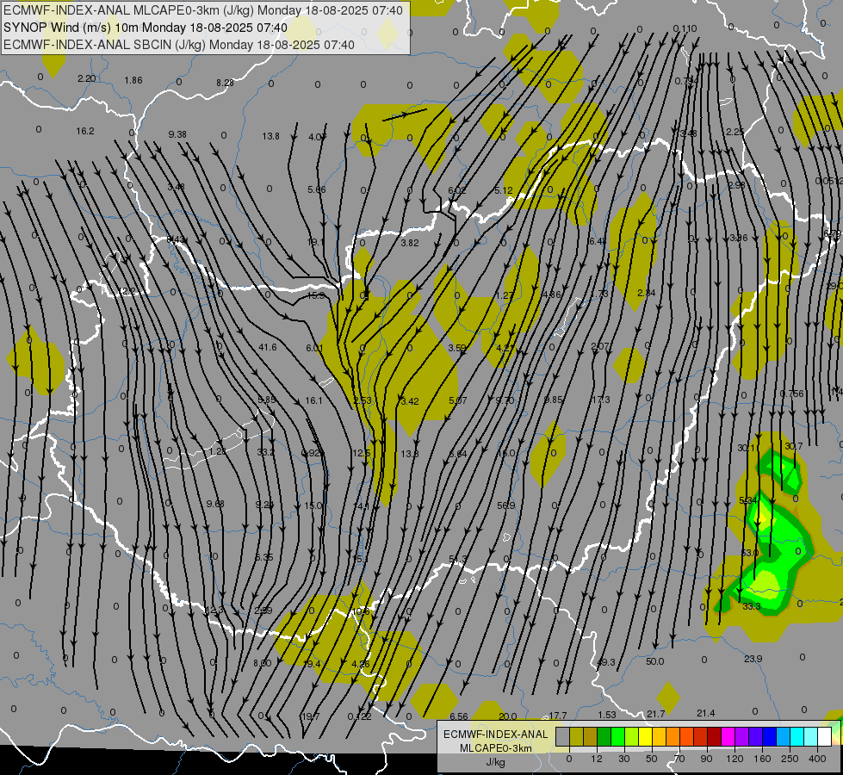Image resolution: width=843 pixels, height=775 pixels.
Task: Click the 2.20 value near top left
Action: [x=87, y=78]
